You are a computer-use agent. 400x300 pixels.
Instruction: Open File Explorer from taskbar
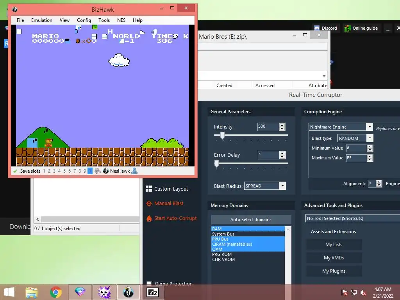pos(32,292)
